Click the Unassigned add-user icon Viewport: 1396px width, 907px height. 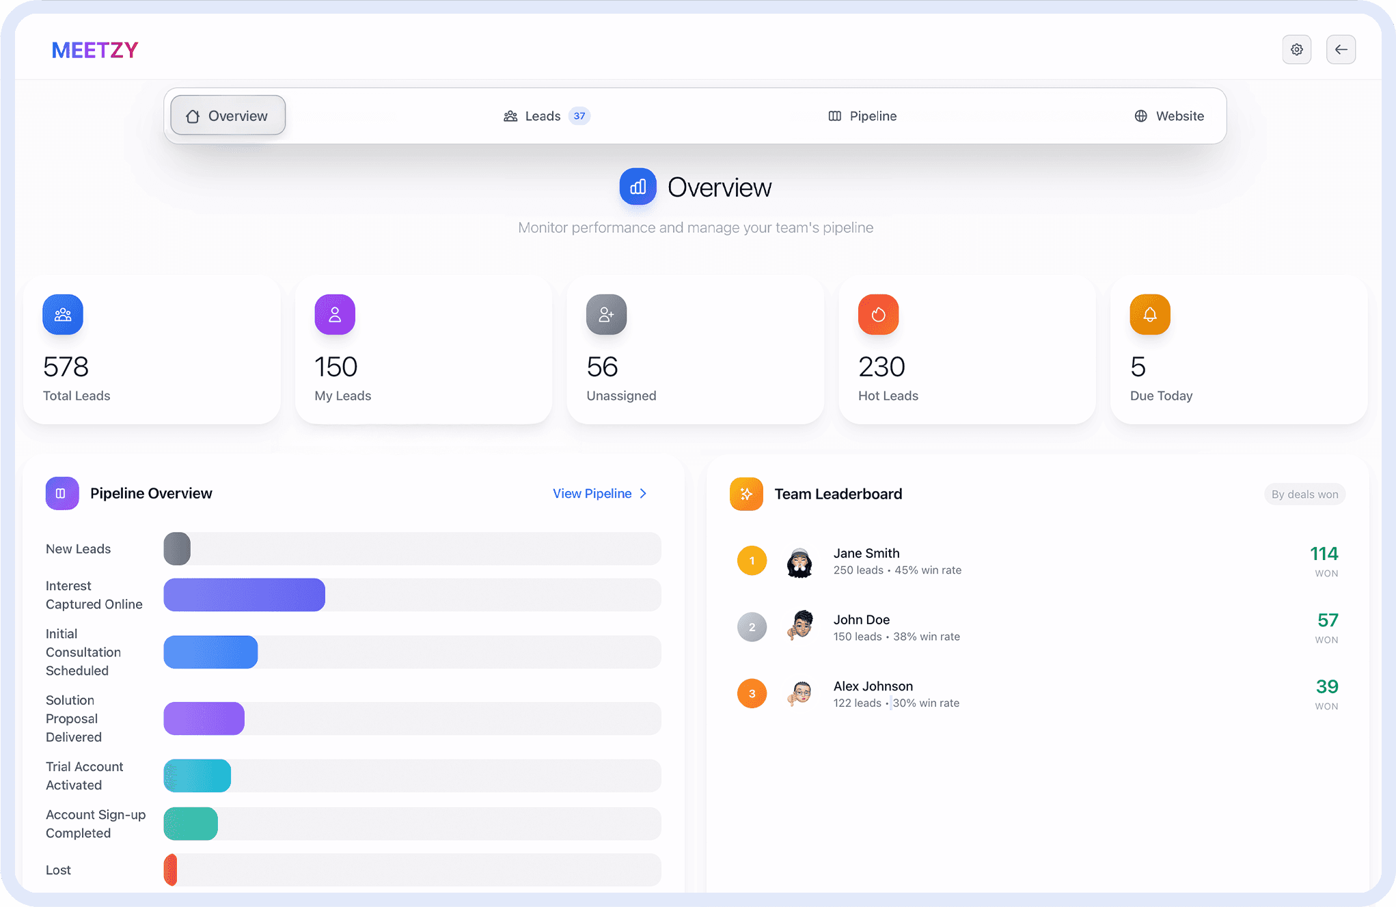click(605, 314)
